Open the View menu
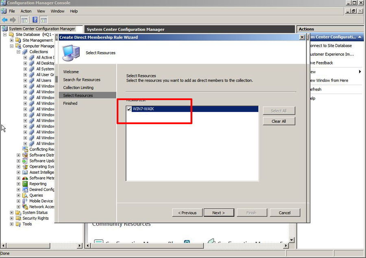 pos(41,11)
